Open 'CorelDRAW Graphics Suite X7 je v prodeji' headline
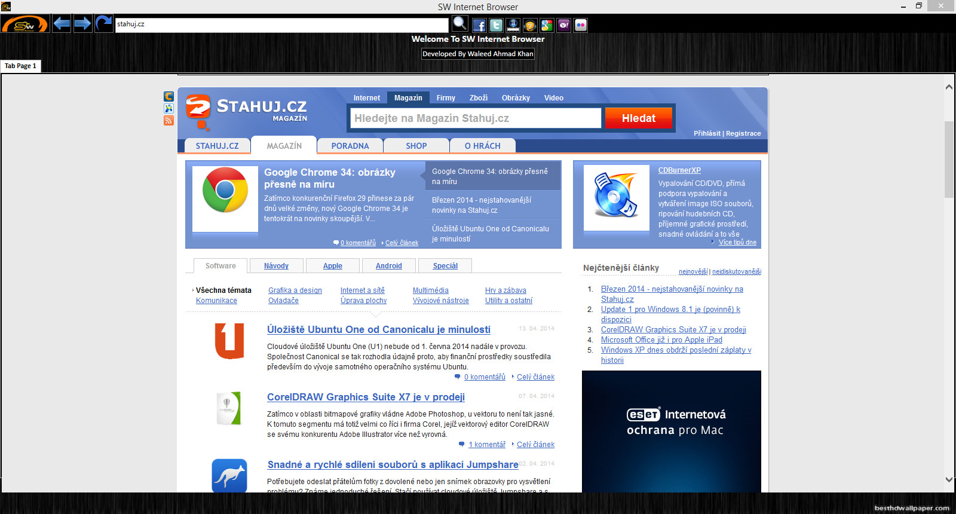Image resolution: width=956 pixels, height=514 pixels. click(x=366, y=397)
